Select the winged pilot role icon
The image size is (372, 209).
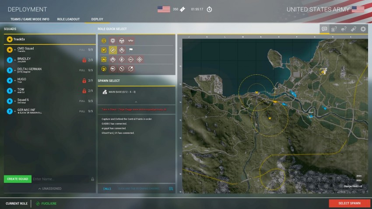131,41
